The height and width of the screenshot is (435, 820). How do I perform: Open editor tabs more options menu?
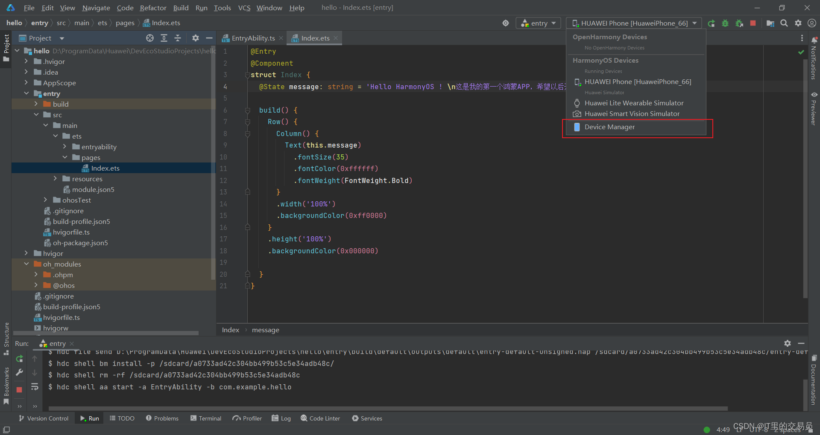(802, 38)
